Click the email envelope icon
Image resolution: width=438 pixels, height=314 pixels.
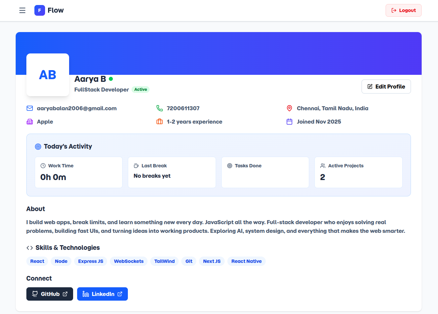[x=30, y=108]
